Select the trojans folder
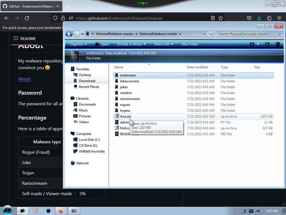 [193, 110]
